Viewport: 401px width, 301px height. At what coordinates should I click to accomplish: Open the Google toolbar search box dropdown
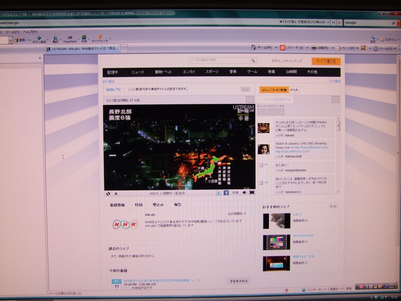(10, 40)
